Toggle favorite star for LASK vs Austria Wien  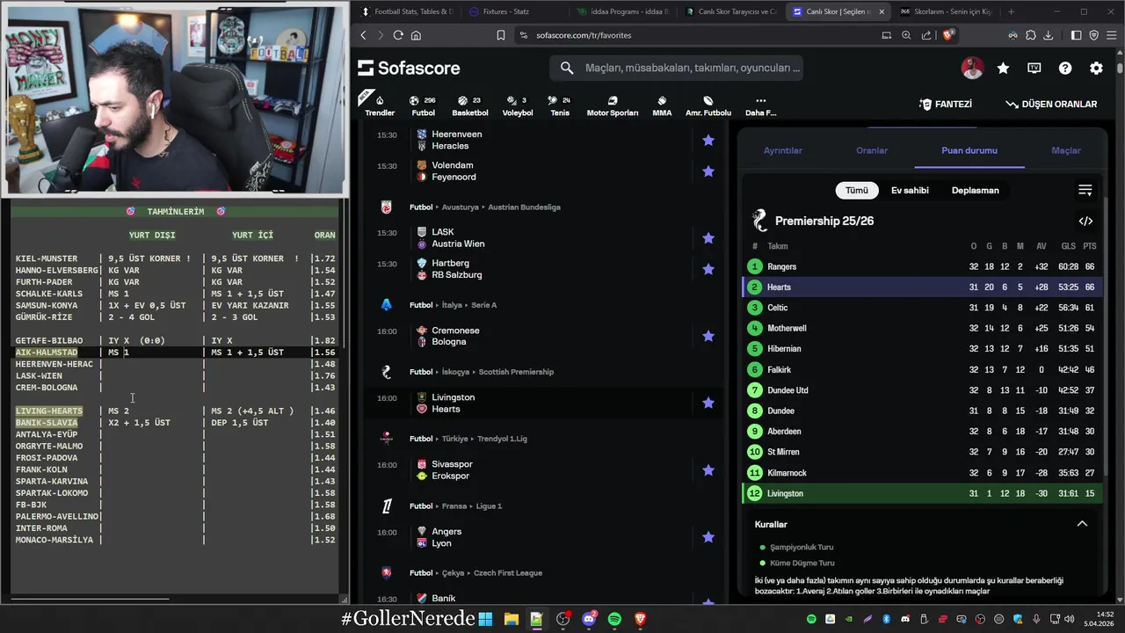708,238
